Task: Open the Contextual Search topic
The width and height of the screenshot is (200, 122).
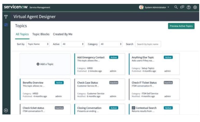Action: [x=154, y=109]
